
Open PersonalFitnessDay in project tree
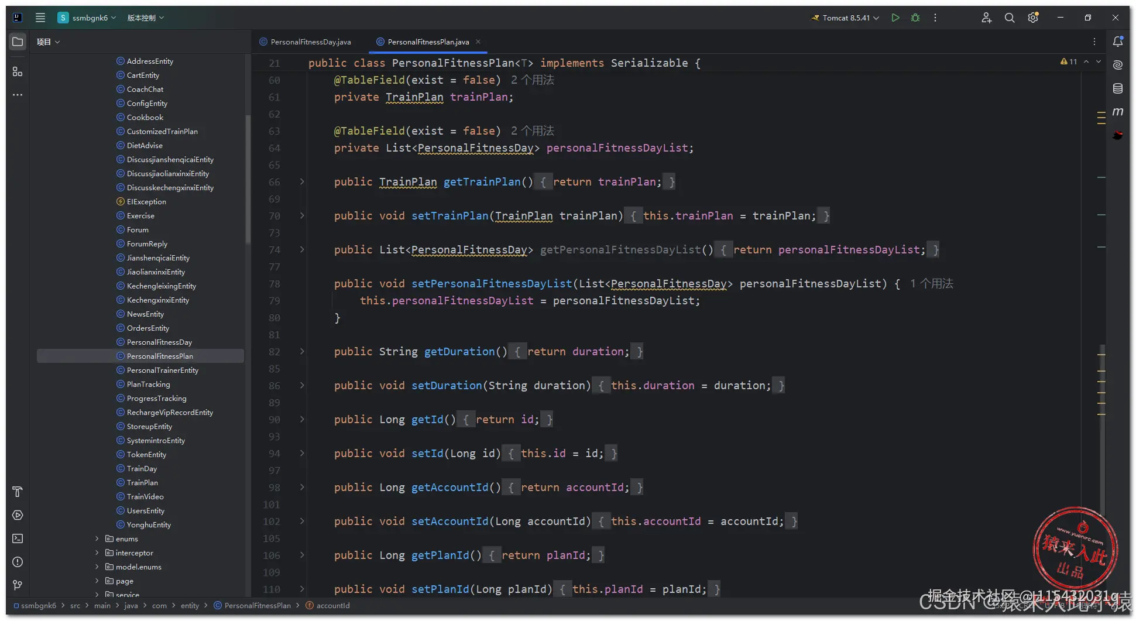[x=159, y=342]
